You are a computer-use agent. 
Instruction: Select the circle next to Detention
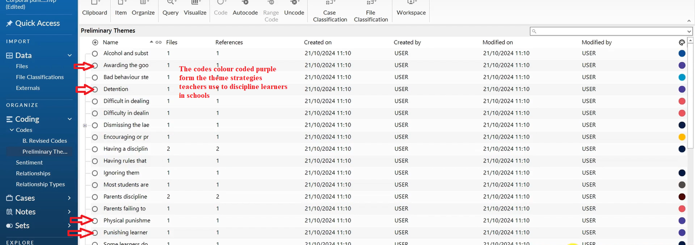95,89
